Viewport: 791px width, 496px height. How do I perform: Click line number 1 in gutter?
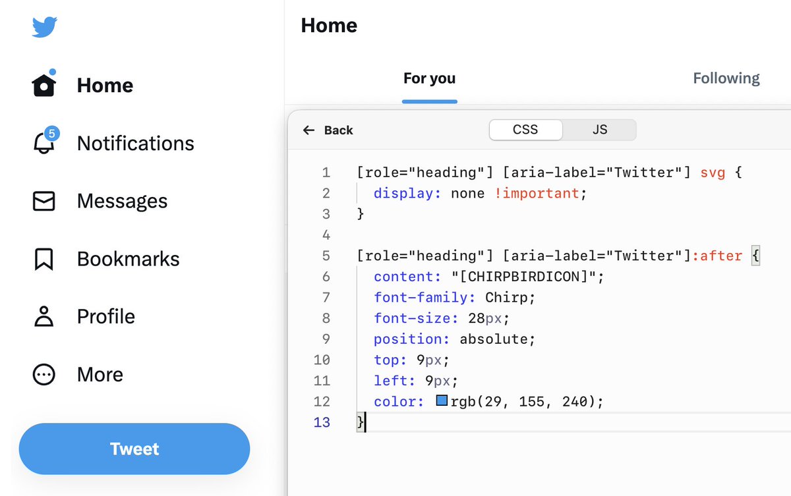326,173
